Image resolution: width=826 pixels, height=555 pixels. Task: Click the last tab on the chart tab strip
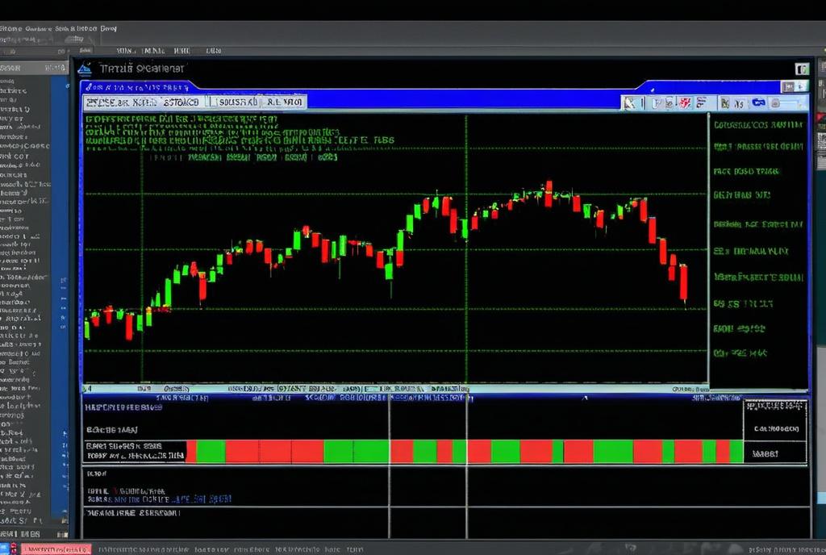tap(284, 102)
